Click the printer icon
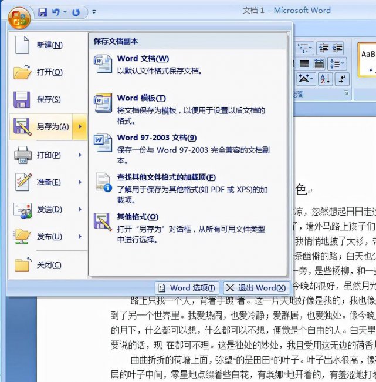 (23, 155)
